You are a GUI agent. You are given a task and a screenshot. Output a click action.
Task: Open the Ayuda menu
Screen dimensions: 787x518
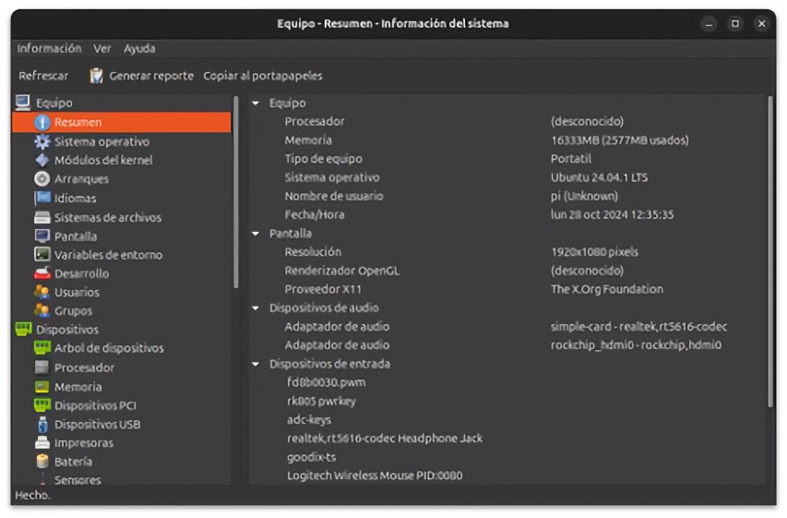tap(139, 48)
